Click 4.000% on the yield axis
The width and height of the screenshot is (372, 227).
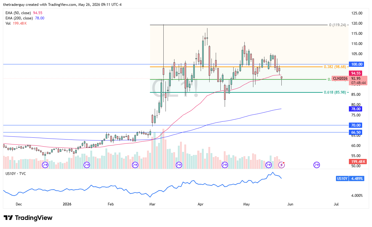pos(356,195)
